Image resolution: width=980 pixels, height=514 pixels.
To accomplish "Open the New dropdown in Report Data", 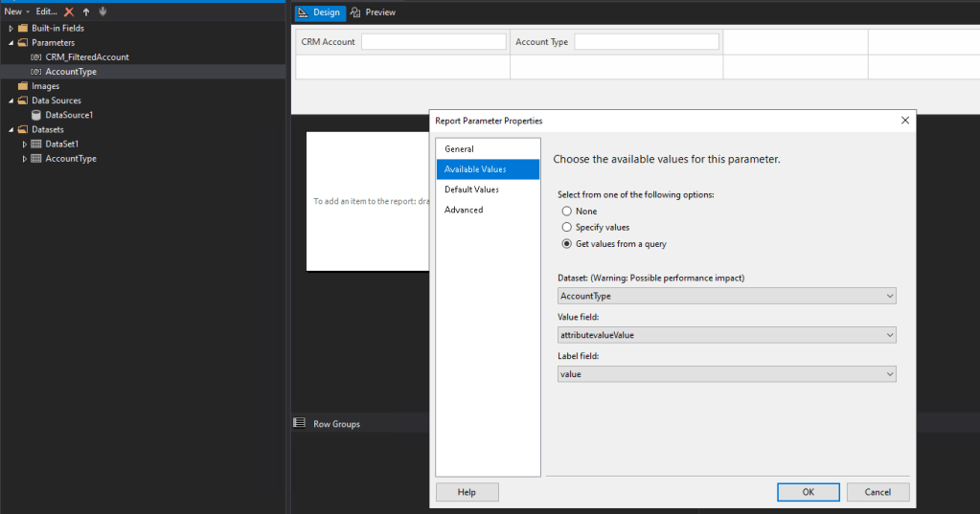I will click(17, 12).
